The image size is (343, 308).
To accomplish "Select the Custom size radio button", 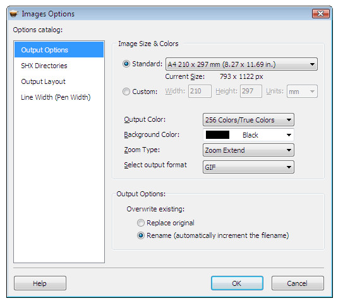I will [x=126, y=92].
